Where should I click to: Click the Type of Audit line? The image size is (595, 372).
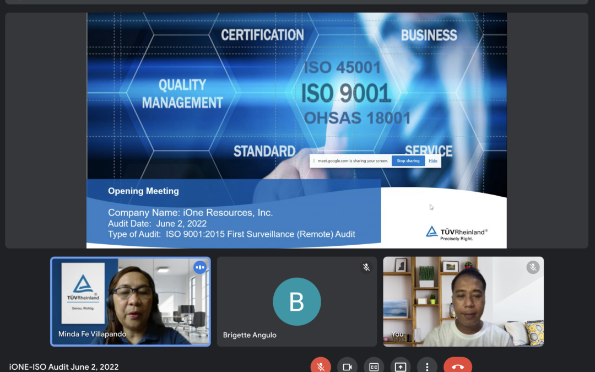coord(231,234)
